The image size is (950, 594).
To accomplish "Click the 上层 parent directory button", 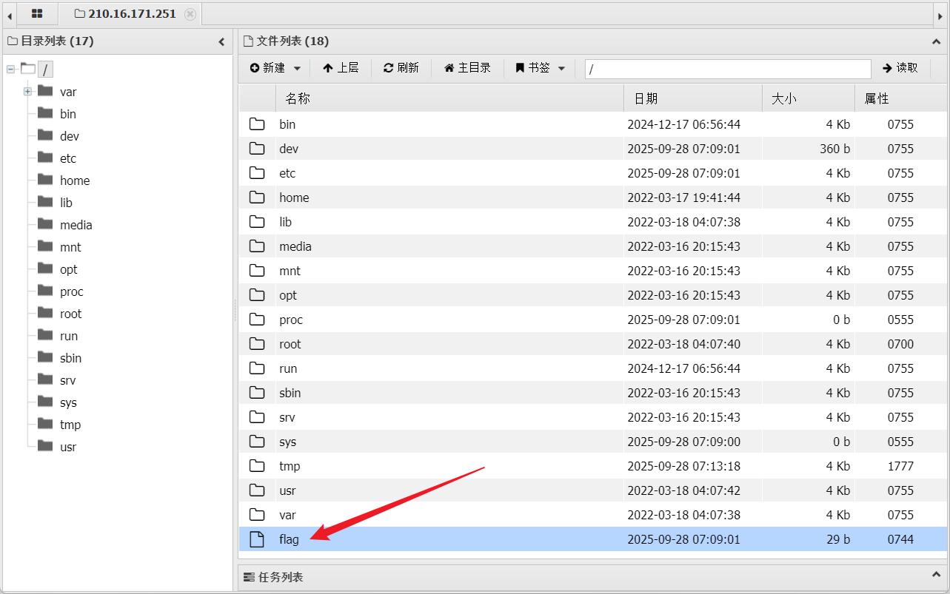I will click(341, 68).
